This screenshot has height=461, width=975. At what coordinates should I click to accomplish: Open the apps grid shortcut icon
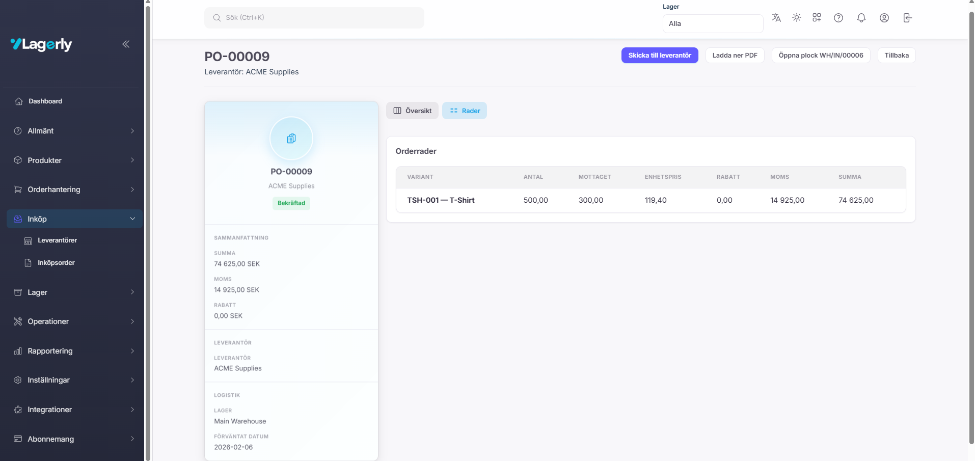[x=817, y=18]
